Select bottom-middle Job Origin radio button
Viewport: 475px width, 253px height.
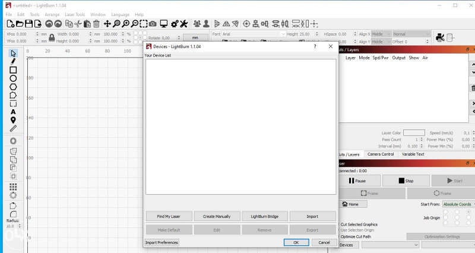click(457, 223)
